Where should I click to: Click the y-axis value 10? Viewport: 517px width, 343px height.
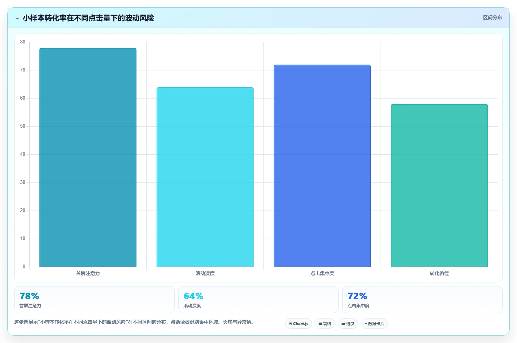click(x=23, y=239)
